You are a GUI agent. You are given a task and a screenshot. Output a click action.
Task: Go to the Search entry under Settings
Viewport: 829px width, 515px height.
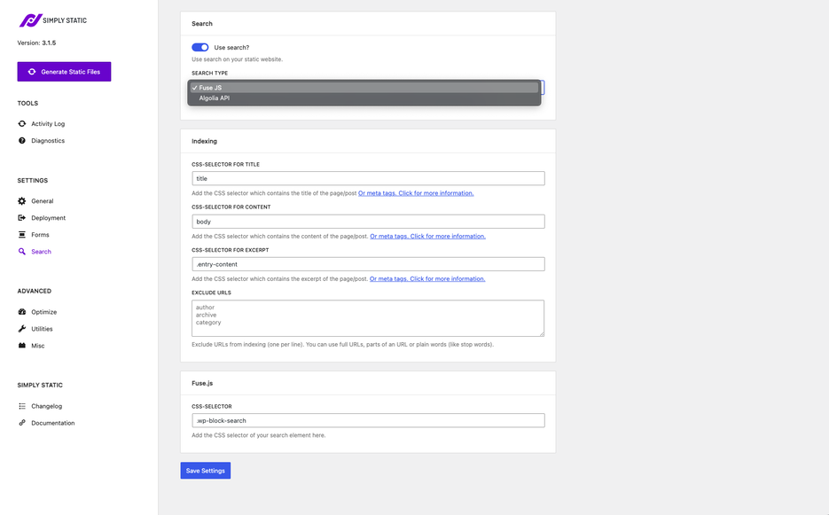tap(38, 251)
